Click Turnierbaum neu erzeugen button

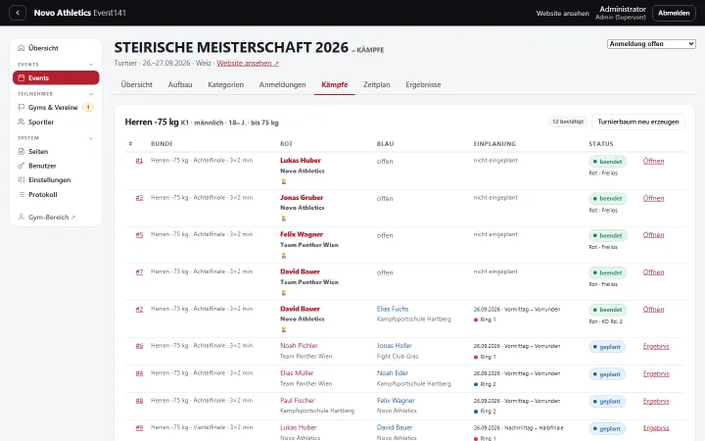638,122
